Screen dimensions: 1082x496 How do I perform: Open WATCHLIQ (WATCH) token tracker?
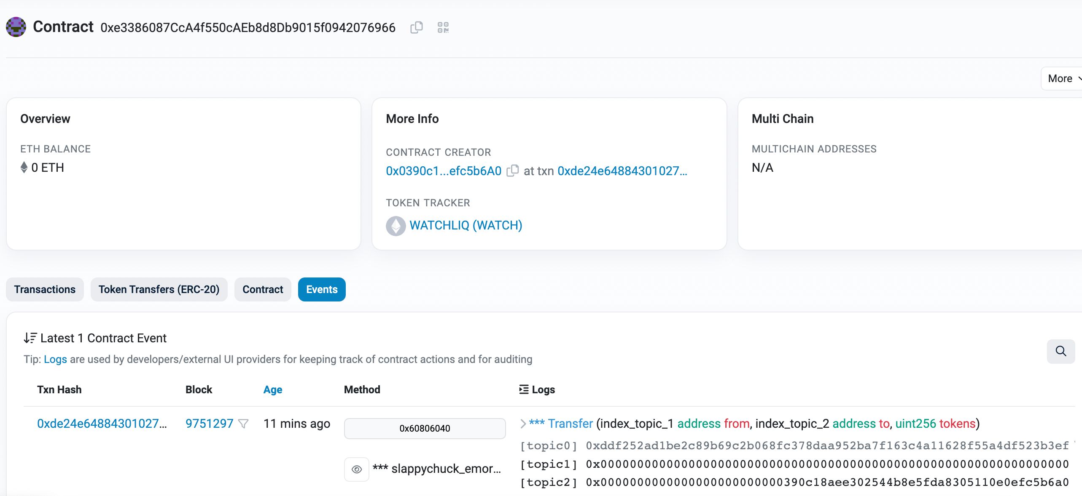[x=466, y=225]
